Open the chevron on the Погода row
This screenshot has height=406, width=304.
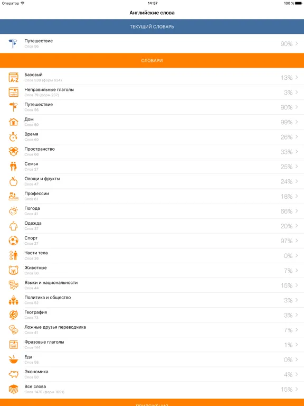click(x=297, y=211)
